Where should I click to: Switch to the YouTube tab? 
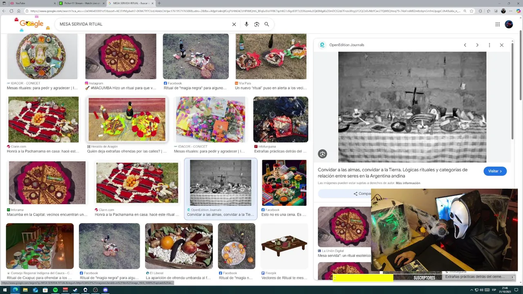32,3
